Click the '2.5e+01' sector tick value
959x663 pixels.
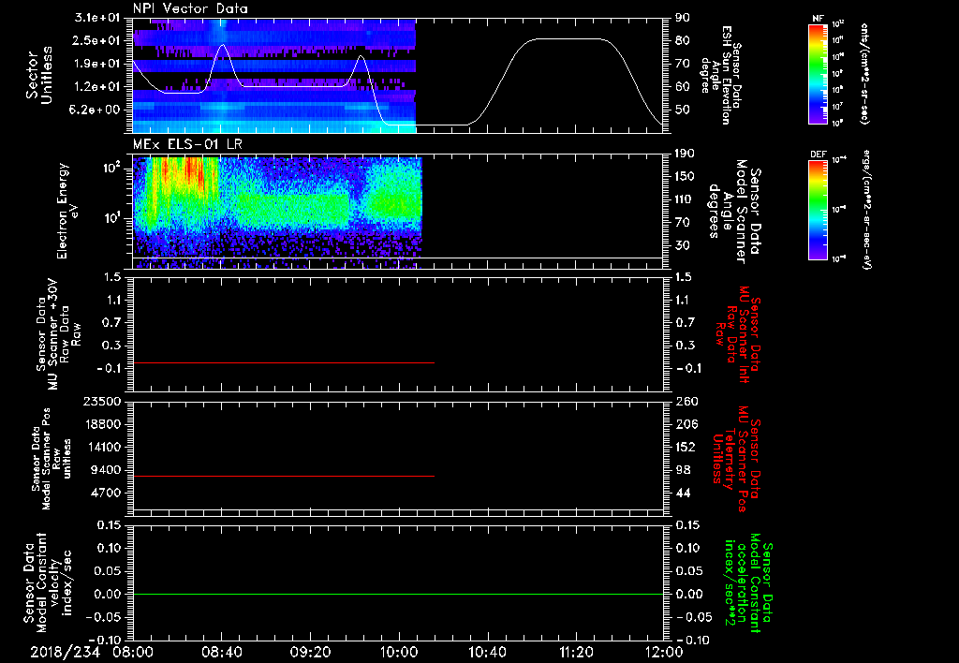point(97,40)
